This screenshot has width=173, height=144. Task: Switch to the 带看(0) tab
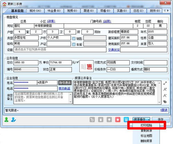coord(105,11)
